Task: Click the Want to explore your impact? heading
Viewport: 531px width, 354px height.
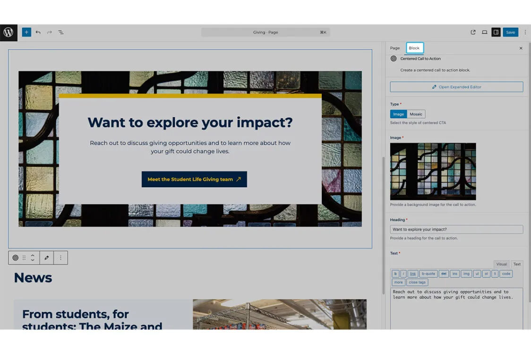Action: coord(190,122)
